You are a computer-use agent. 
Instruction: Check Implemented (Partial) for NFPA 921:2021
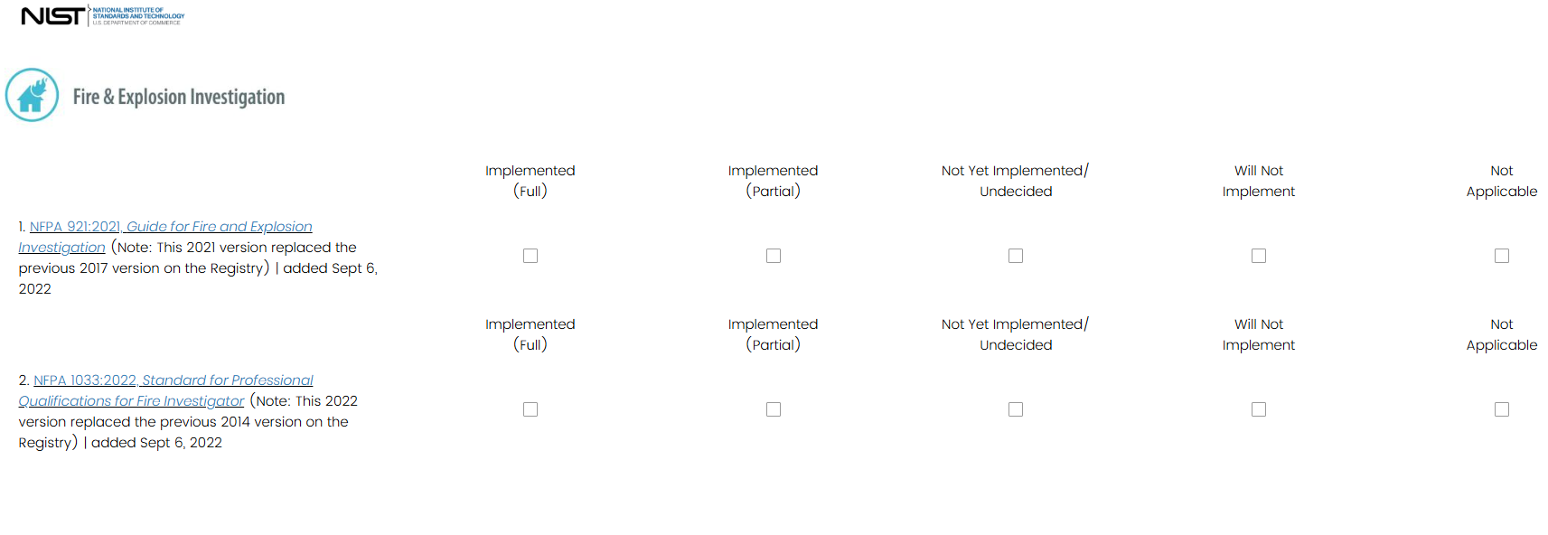click(774, 256)
